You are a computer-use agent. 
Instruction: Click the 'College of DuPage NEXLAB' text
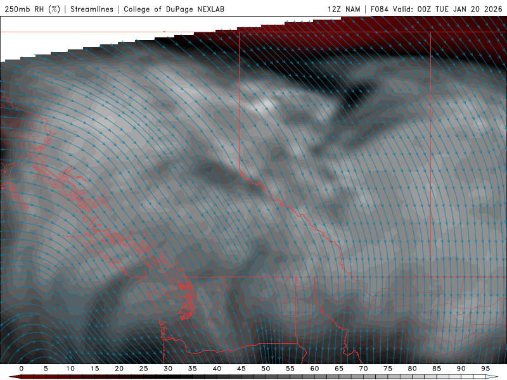click(x=174, y=9)
